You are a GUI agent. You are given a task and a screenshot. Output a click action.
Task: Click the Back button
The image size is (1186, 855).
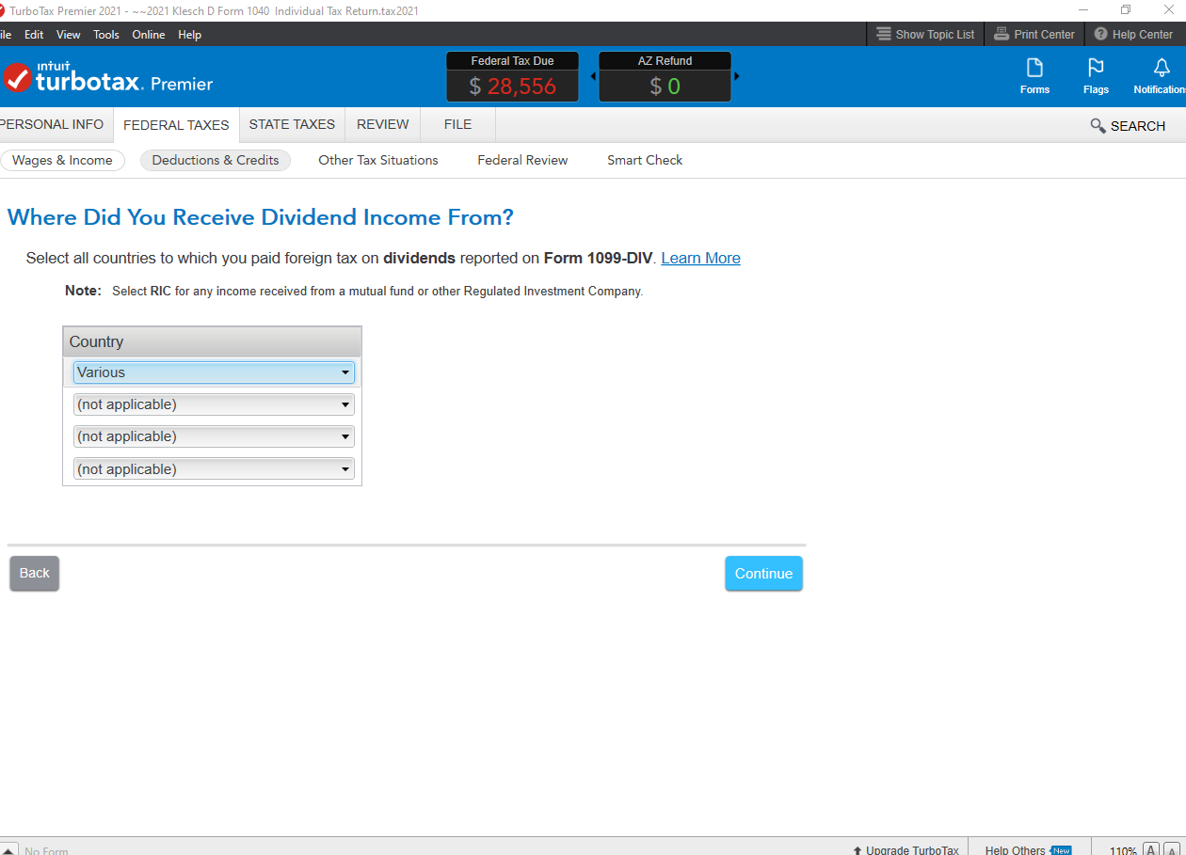[x=35, y=573]
